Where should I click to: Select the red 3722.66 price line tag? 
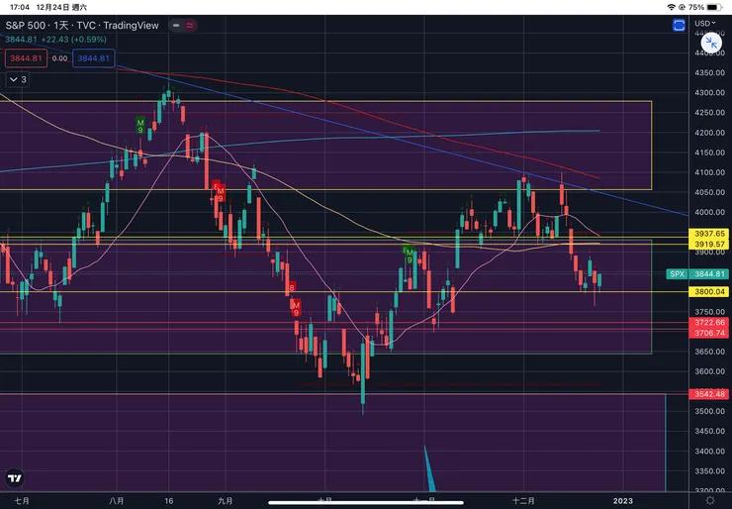click(x=709, y=323)
